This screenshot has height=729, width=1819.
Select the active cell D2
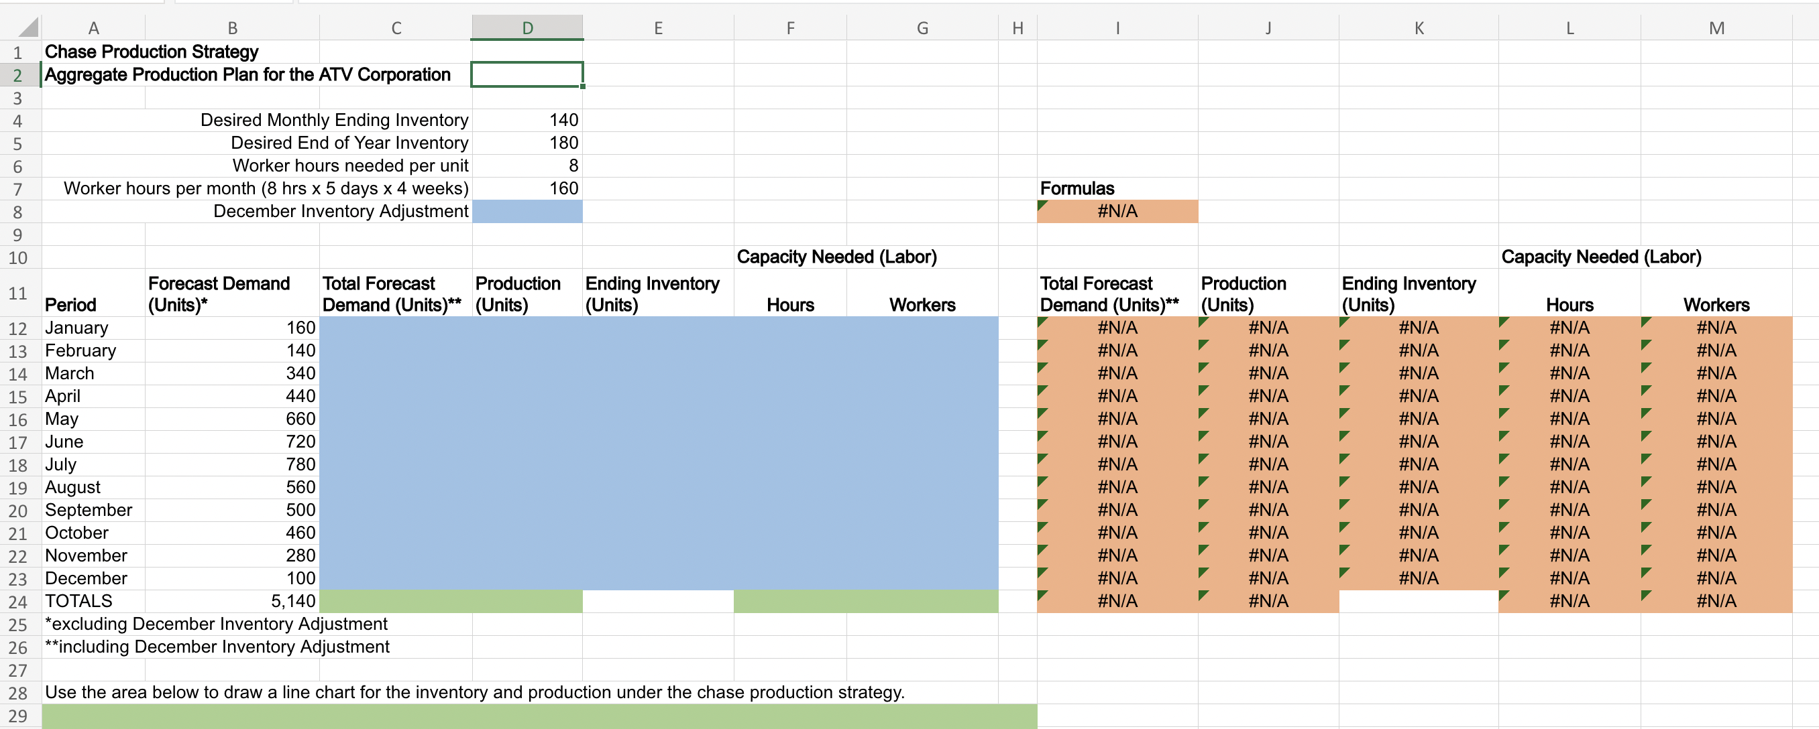(x=527, y=75)
